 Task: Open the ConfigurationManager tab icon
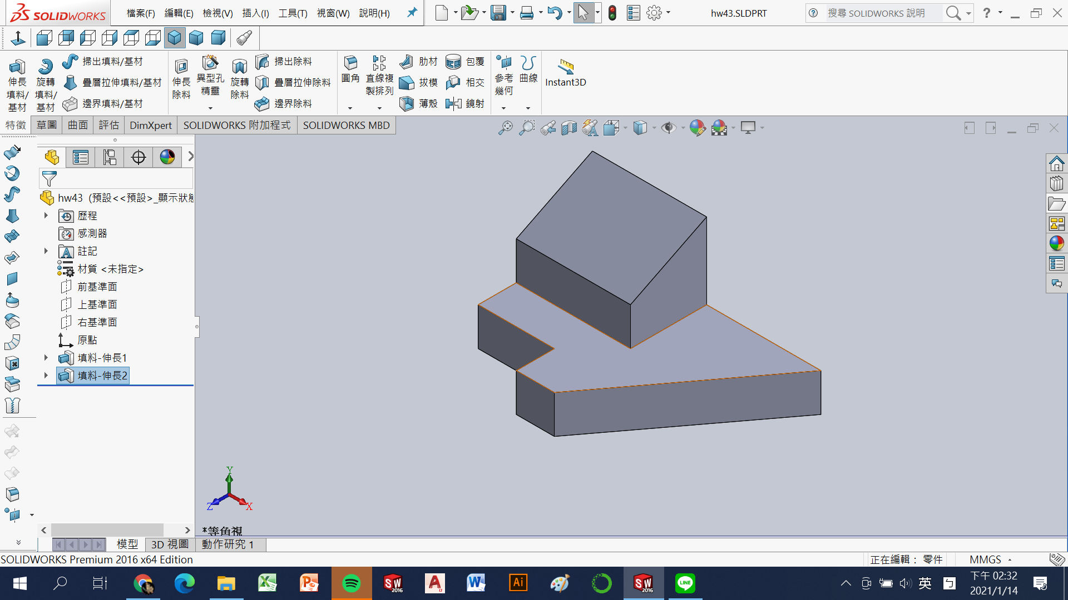click(x=110, y=158)
